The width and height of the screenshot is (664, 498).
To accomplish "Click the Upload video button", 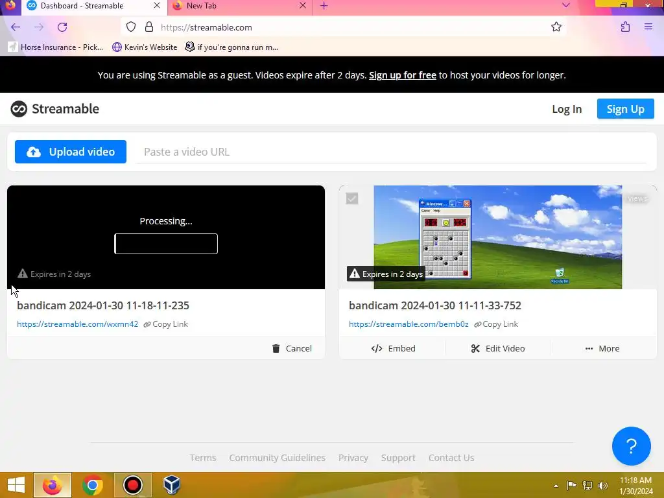I will 71,152.
